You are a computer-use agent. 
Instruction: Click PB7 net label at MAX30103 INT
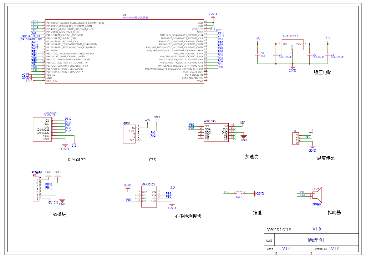tap(129, 200)
